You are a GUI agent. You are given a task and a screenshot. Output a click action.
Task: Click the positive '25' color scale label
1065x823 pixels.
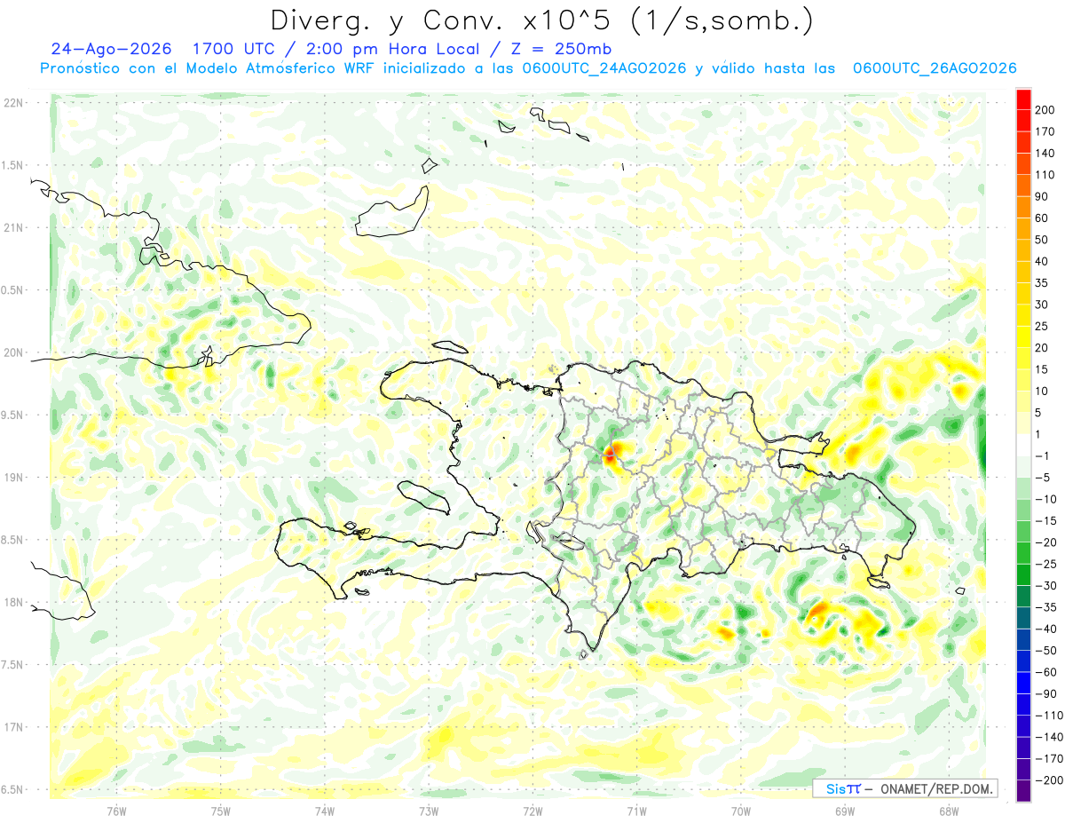pos(1042,326)
